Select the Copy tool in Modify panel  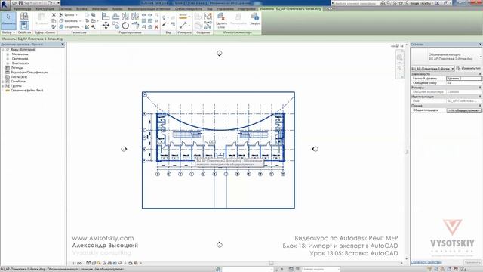click(115, 25)
